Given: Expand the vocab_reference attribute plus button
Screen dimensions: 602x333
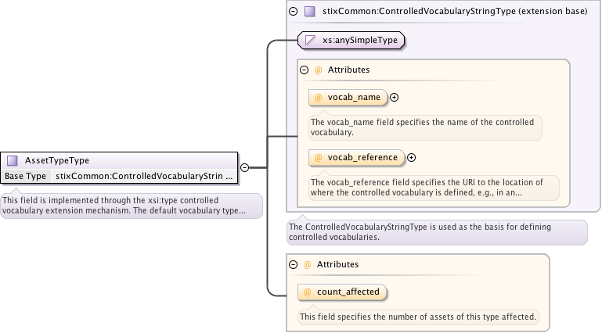Looking at the screenshot, I should click(x=412, y=158).
